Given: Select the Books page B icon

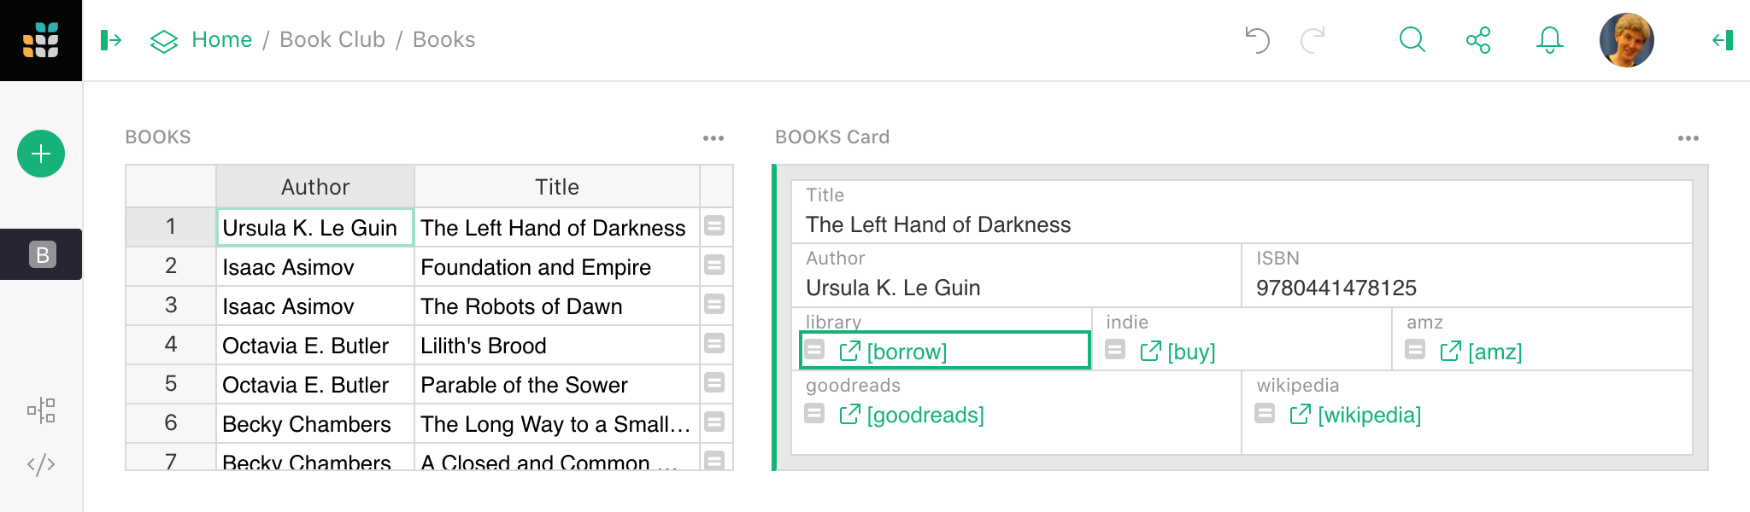Looking at the screenshot, I should tap(42, 254).
